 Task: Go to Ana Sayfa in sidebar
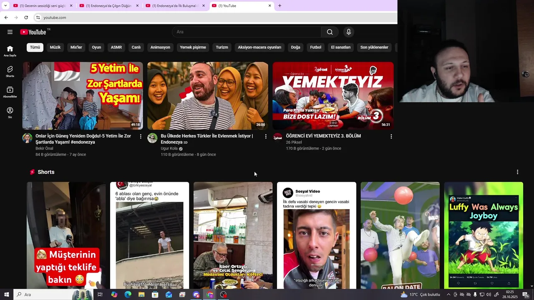coord(10,51)
